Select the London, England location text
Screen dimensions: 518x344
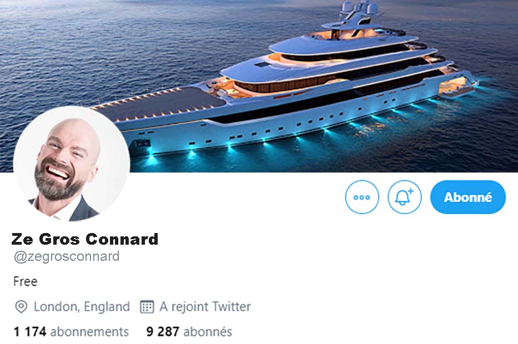pyautogui.click(x=82, y=307)
